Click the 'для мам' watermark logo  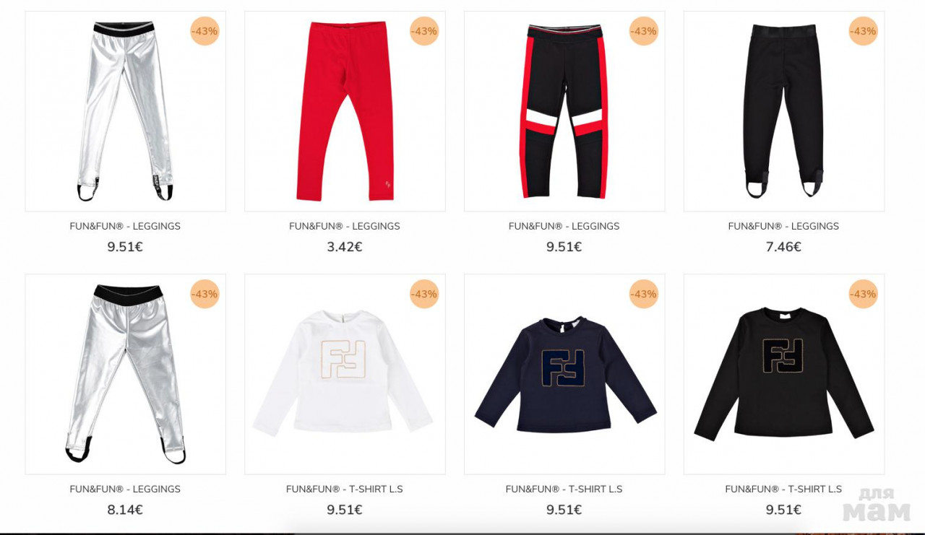[877, 505]
